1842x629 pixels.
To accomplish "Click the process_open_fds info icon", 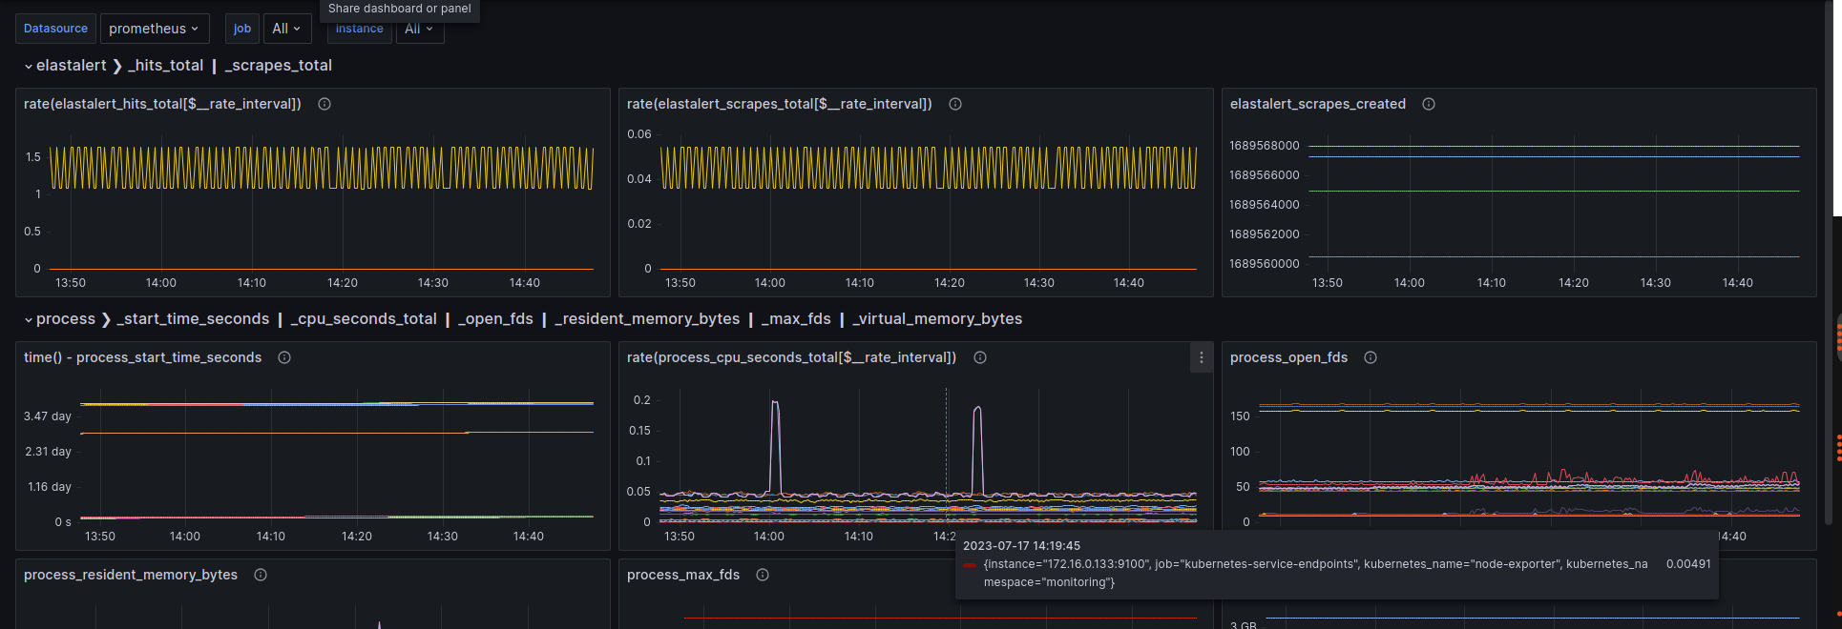I will (1371, 357).
